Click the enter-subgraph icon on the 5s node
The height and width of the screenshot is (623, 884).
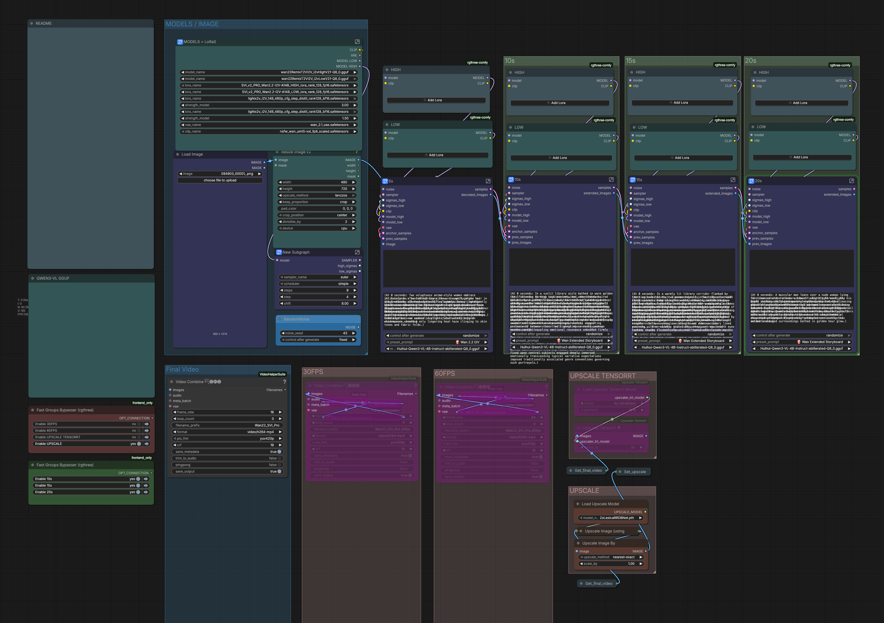488,181
